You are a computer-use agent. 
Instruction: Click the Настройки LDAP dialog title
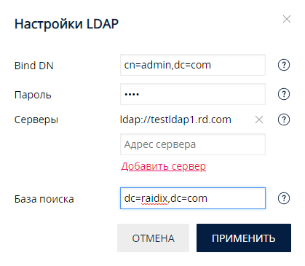pos(66,24)
